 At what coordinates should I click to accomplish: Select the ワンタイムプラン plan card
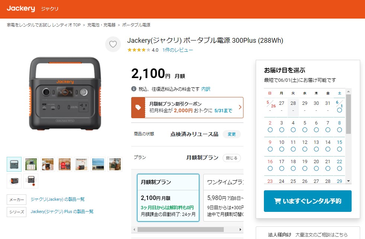click(x=223, y=198)
